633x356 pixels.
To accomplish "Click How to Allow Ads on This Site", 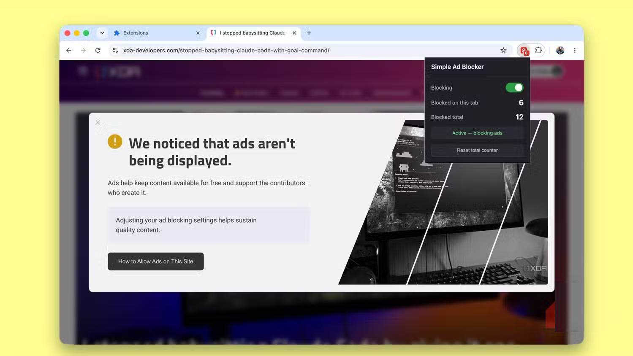I will click(156, 262).
